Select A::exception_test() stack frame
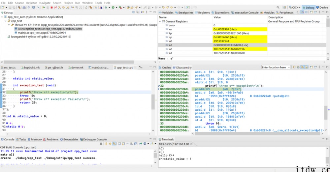The width and height of the screenshot is (330, 172). 50,29
